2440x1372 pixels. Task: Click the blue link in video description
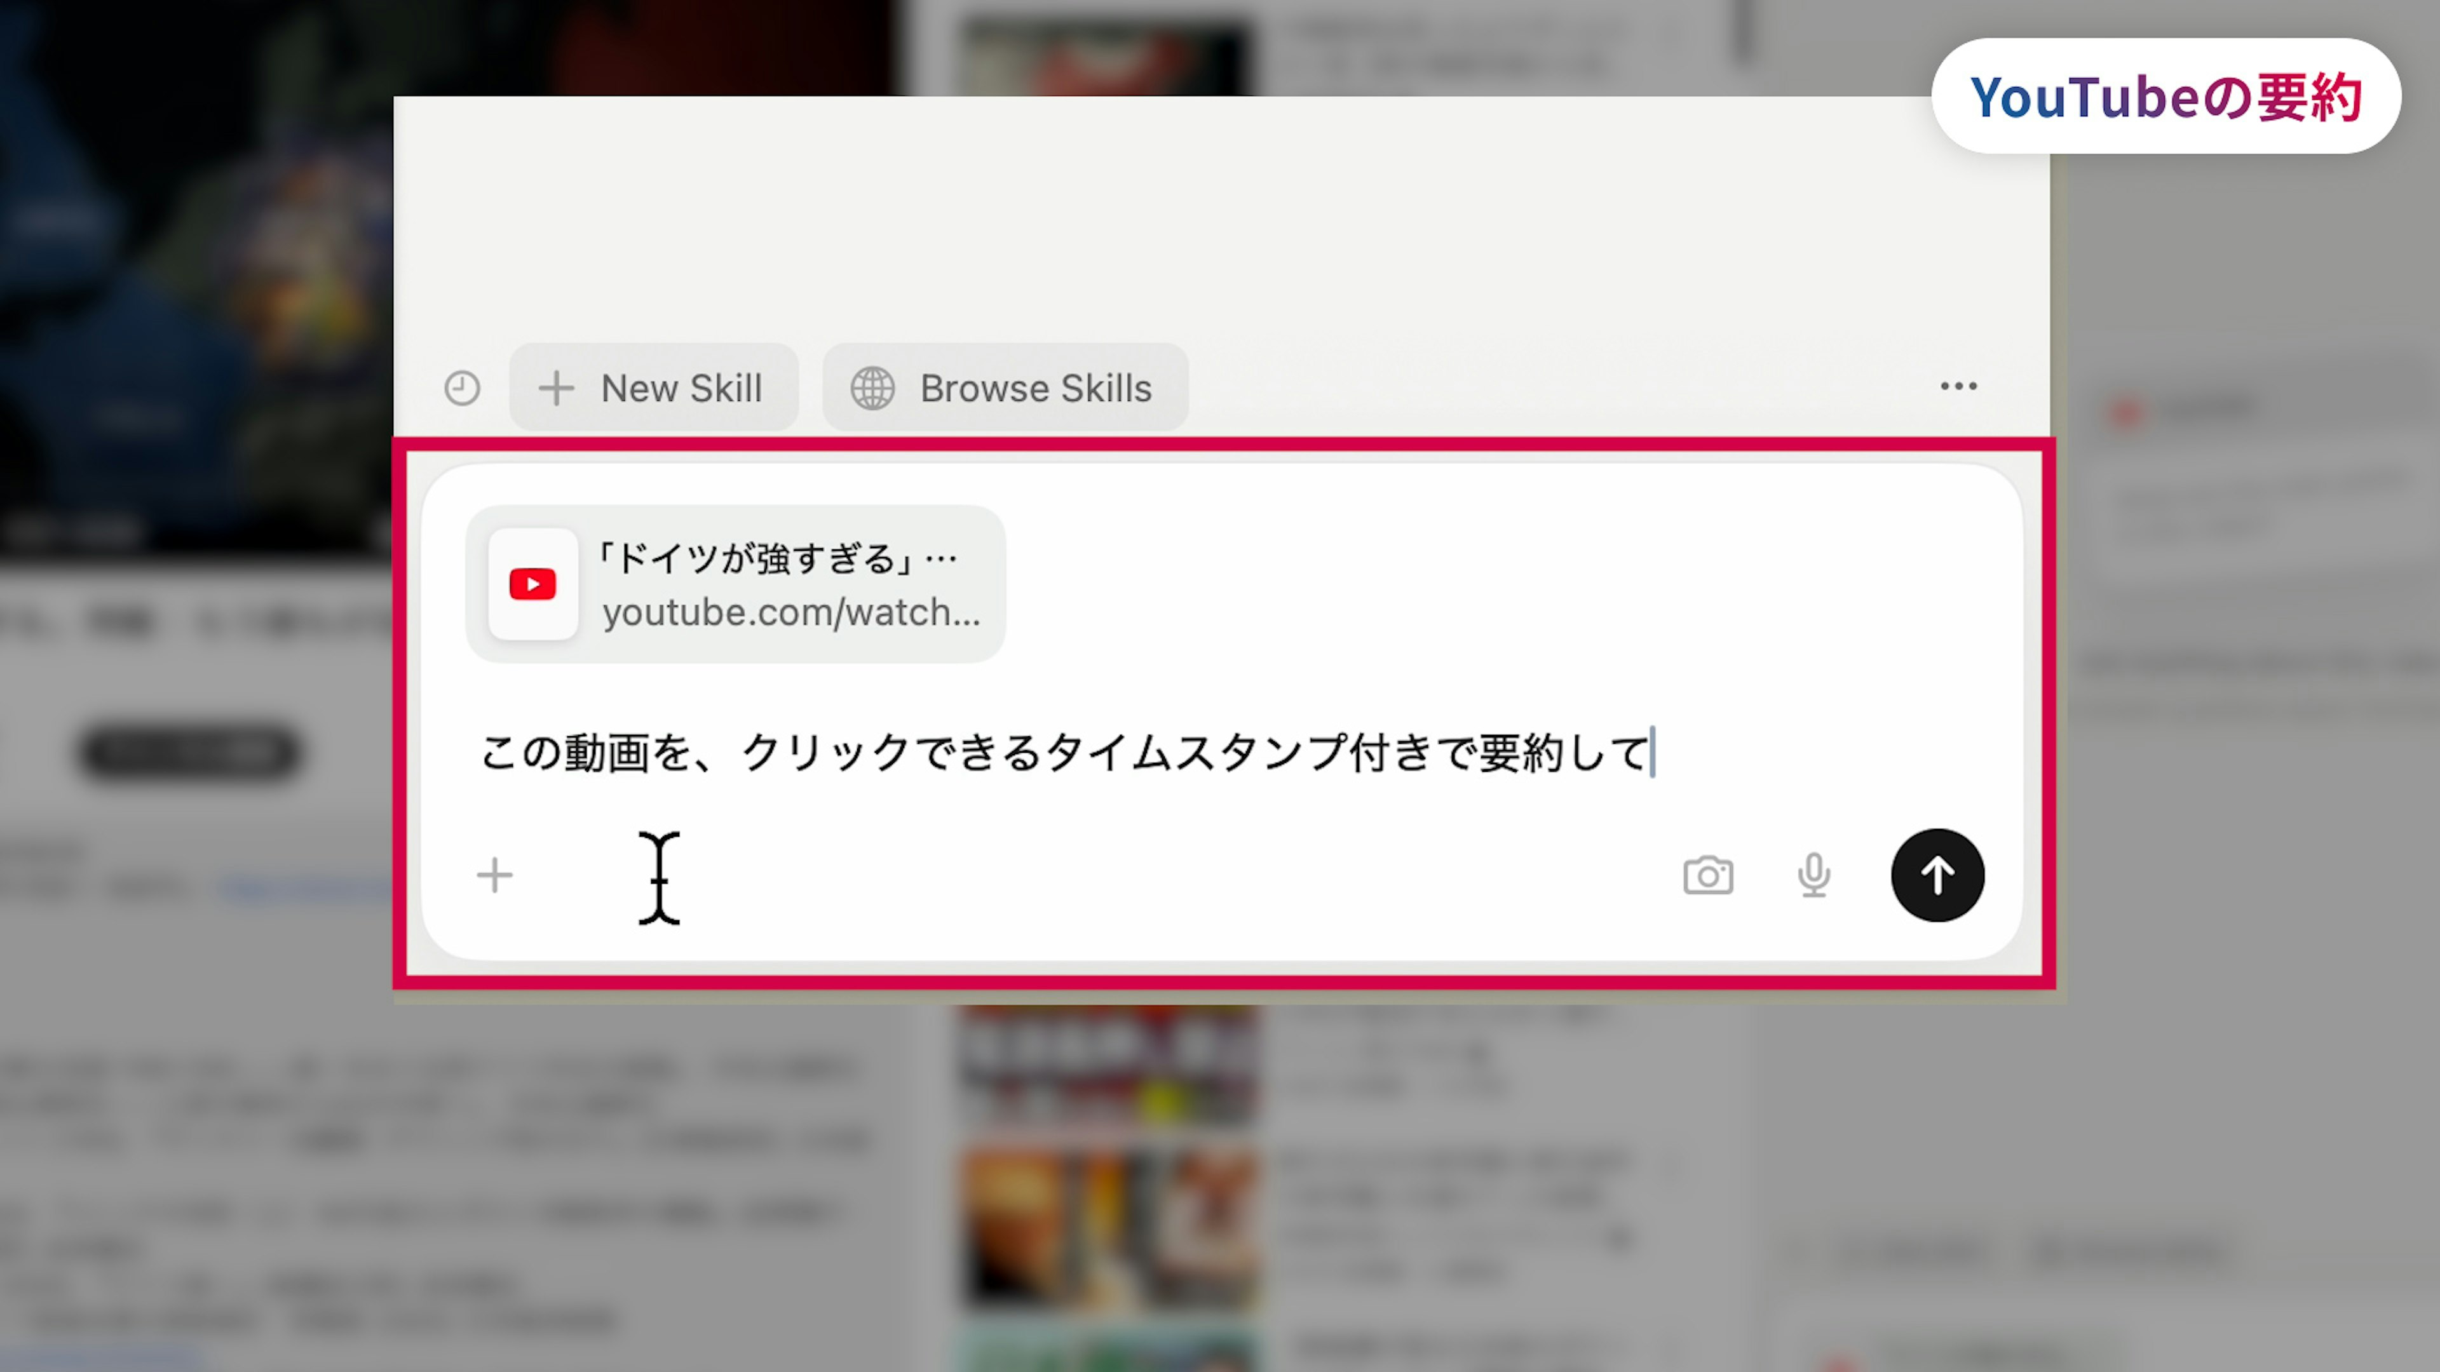click(303, 888)
